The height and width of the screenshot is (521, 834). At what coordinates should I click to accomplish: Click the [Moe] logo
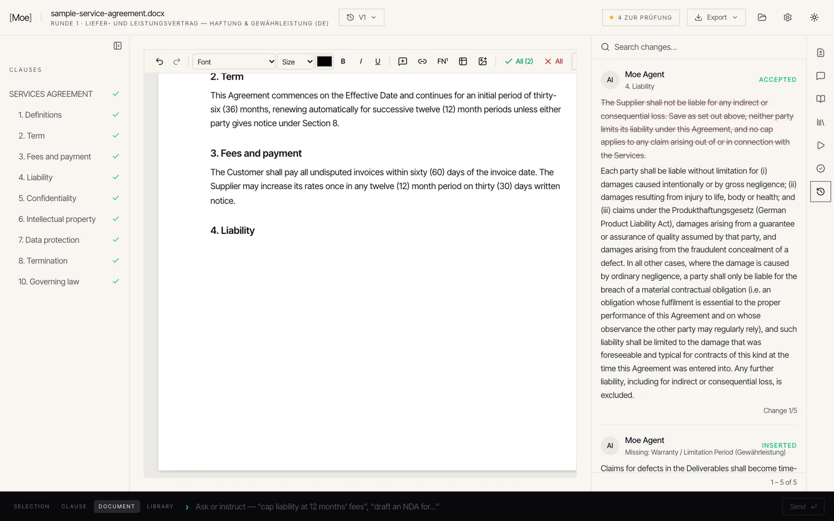click(20, 17)
